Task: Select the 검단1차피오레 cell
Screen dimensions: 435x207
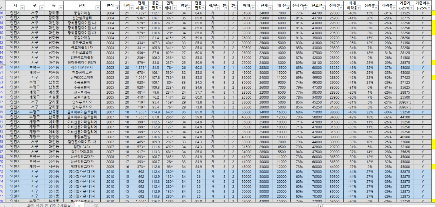Action: point(82,151)
